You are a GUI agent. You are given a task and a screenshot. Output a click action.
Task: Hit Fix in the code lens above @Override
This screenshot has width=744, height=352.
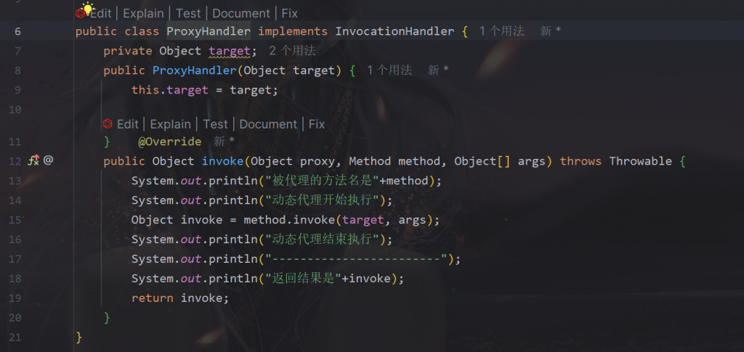317,124
